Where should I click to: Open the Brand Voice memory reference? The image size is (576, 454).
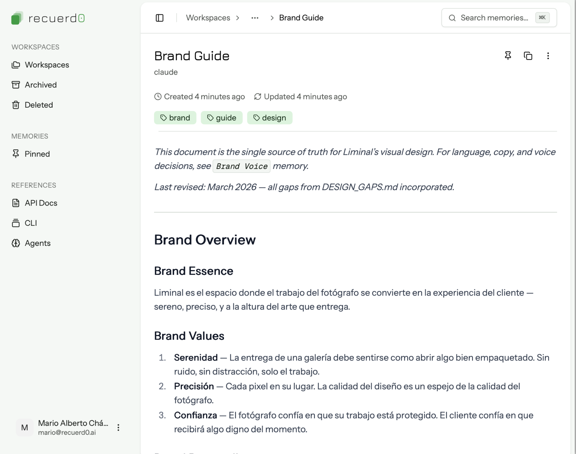(241, 166)
